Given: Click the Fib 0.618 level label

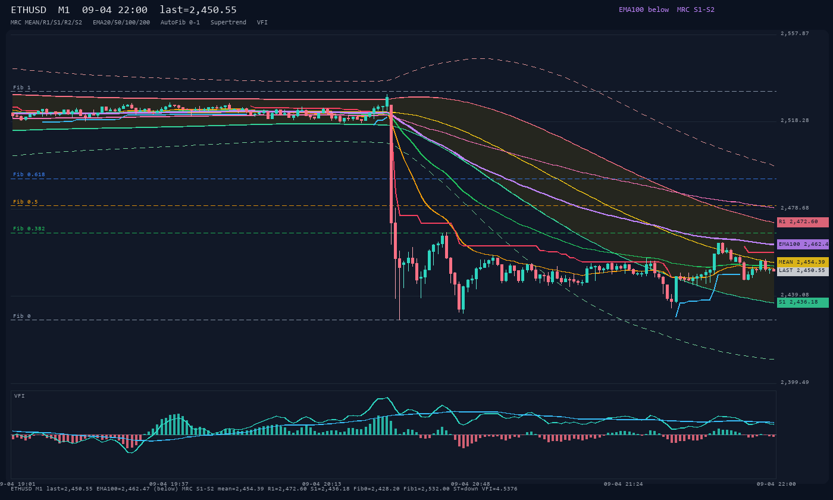Looking at the screenshot, I should [x=29, y=175].
